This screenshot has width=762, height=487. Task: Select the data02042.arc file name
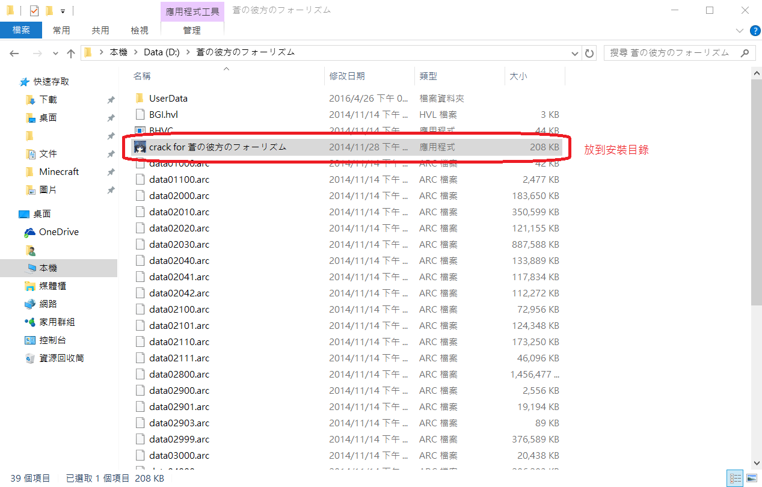click(x=179, y=293)
